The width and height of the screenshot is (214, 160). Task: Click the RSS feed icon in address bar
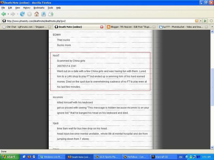point(197,21)
